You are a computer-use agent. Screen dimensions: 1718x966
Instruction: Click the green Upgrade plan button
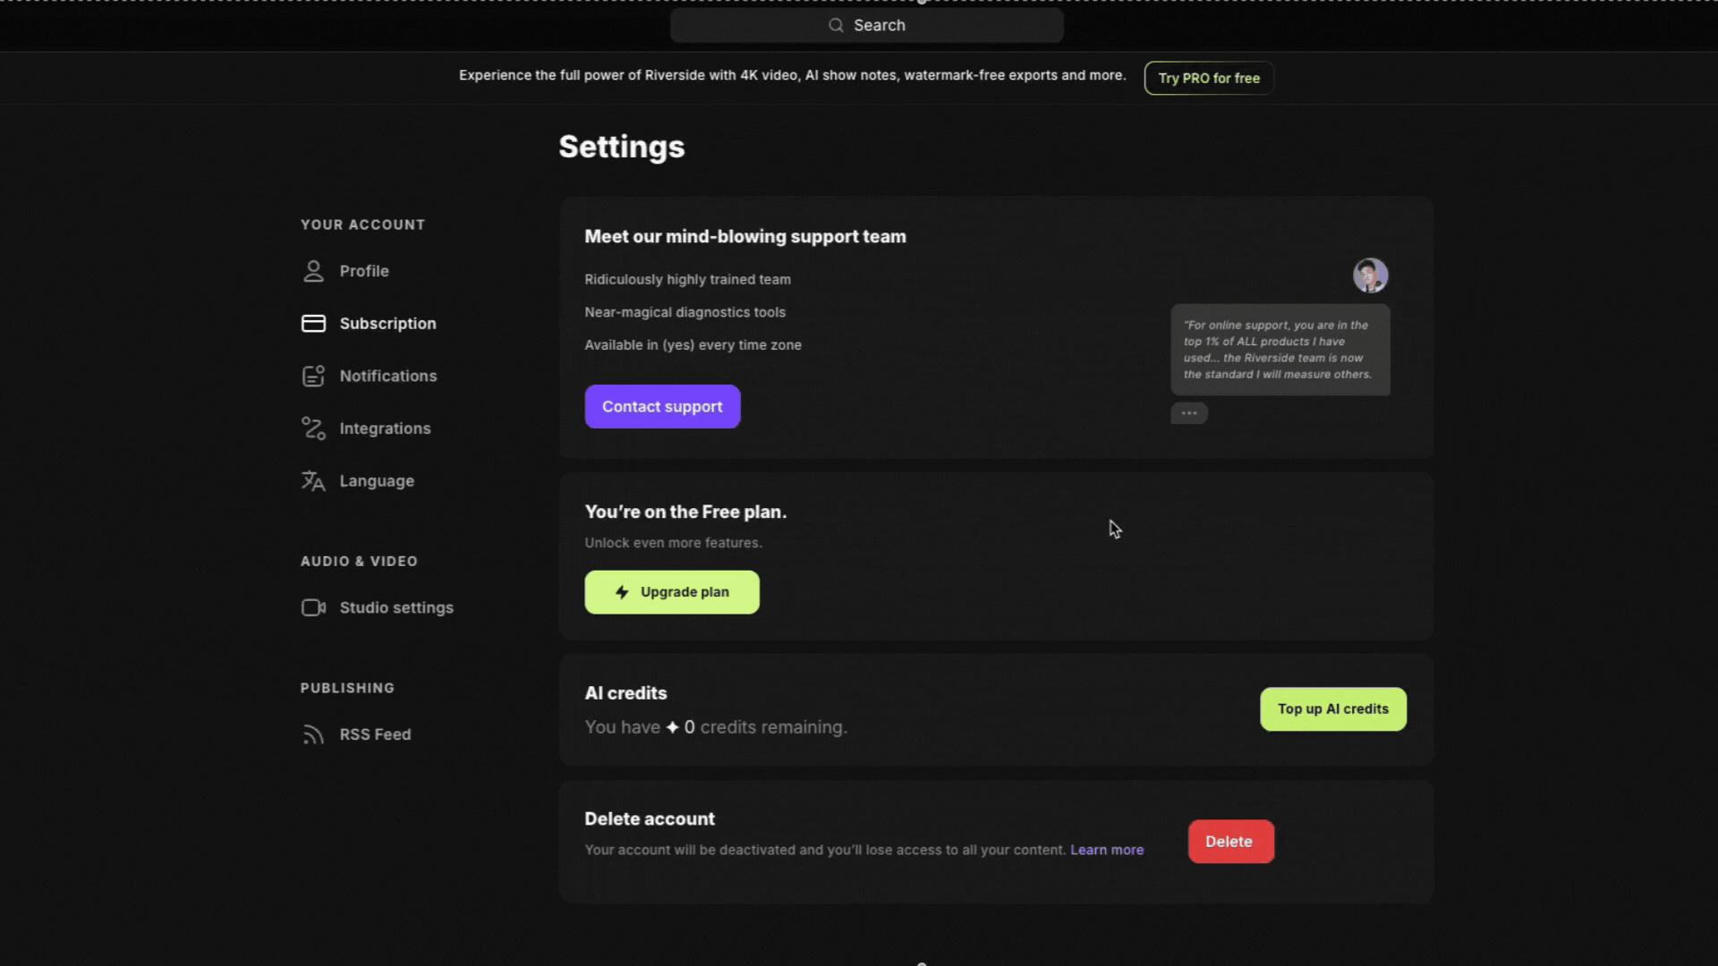point(672,592)
